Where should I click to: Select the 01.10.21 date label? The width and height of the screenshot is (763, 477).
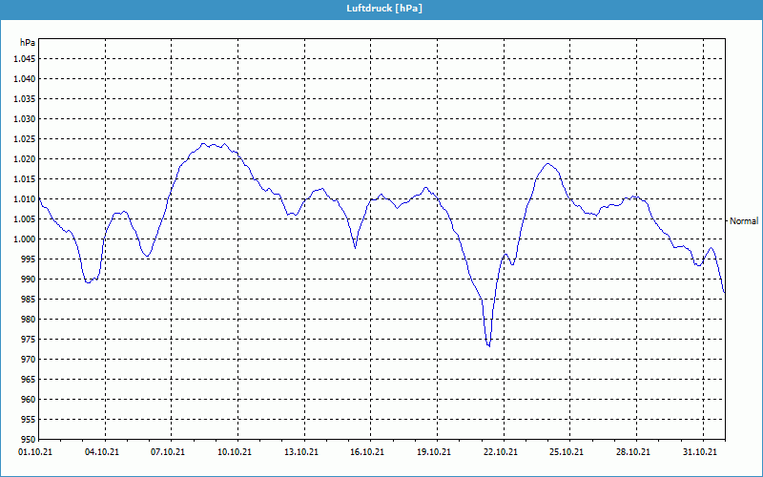36,452
